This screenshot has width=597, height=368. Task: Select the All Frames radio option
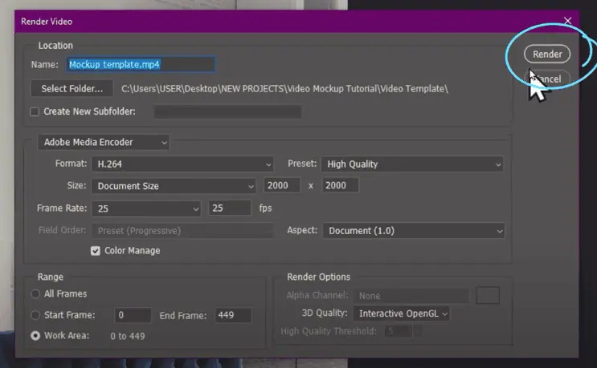[35, 294]
